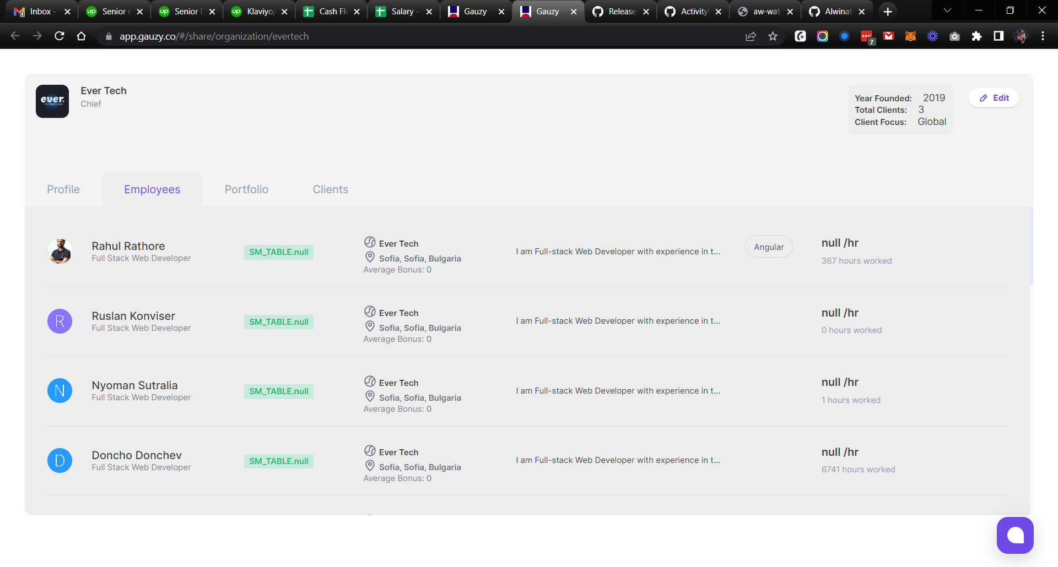
Task: Open the browser tab search dropdown
Action: point(948,11)
